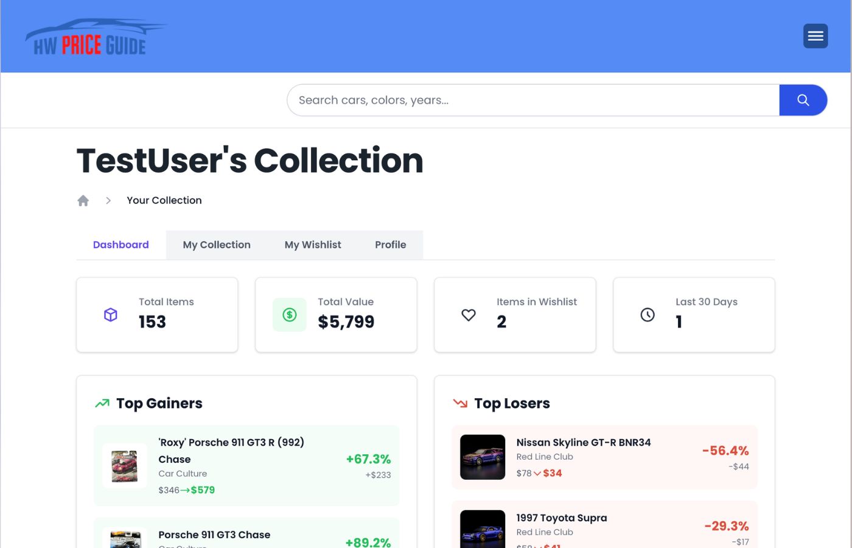Click Car Culture label under Roxy Porsche
The height and width of the screenshot is (548, 852).
point(183,474)
